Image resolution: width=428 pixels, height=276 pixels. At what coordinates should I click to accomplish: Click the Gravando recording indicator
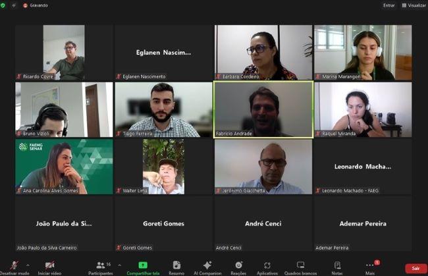[36, 5]
